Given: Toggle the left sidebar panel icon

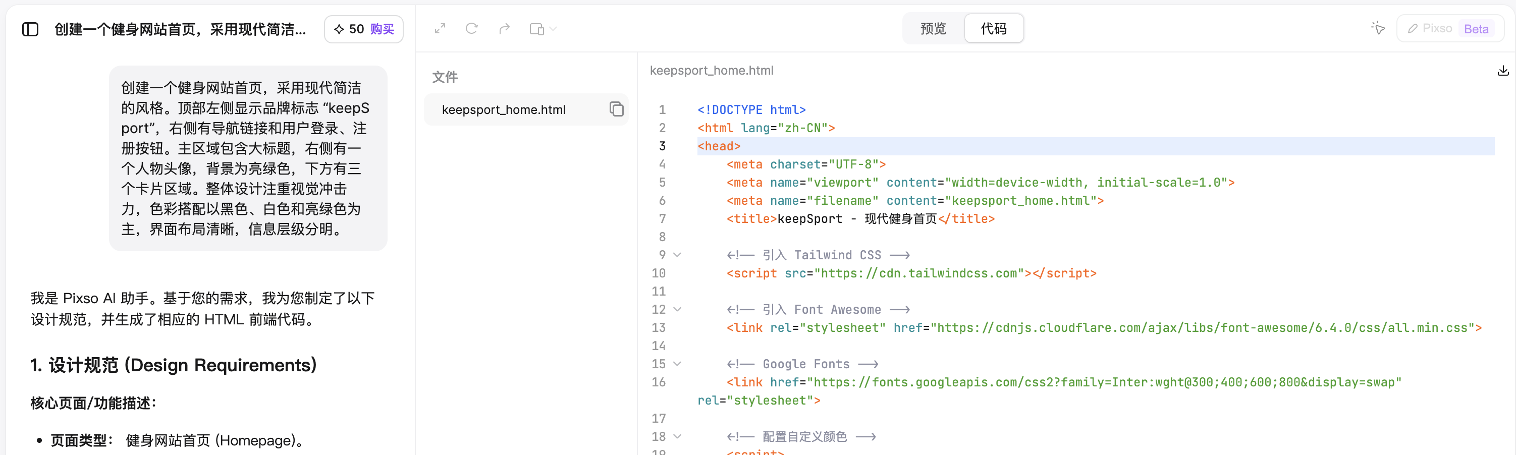Looking at the screenshot, I should (30, 29).
